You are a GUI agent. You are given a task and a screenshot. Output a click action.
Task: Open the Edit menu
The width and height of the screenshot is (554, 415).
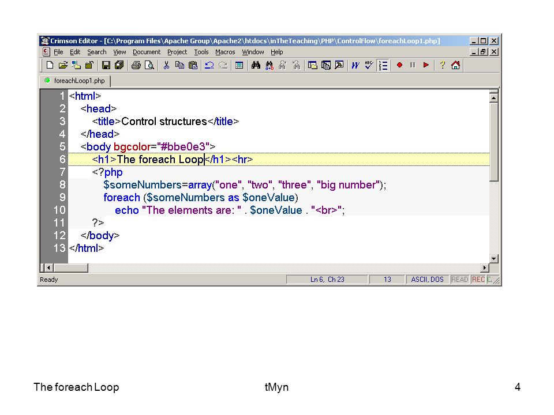click(x=75, y=52)
